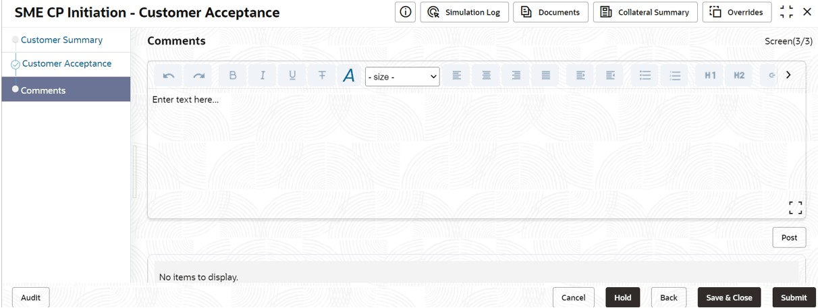Align comment text to the right

[516, 75]
